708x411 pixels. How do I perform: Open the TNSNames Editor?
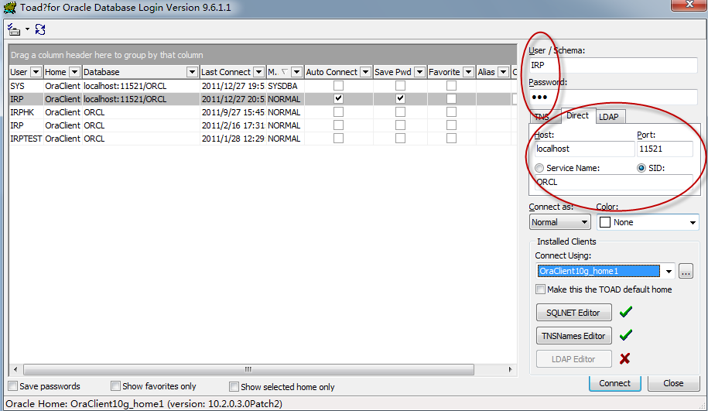(573, 336)
